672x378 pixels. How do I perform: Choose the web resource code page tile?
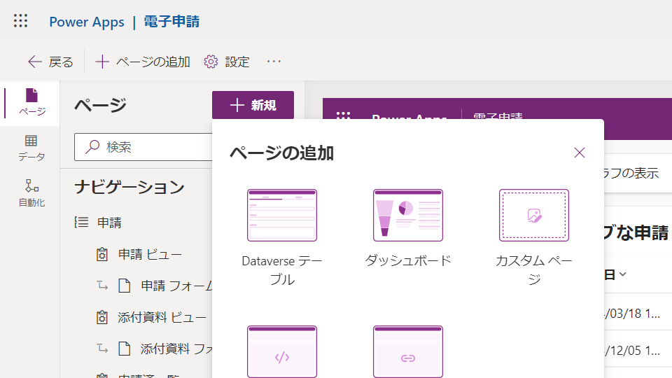pyautogui.click(x=282, y=351)
